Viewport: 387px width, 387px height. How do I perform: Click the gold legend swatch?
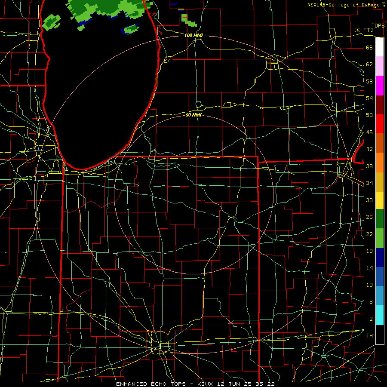tap(380, 182)
